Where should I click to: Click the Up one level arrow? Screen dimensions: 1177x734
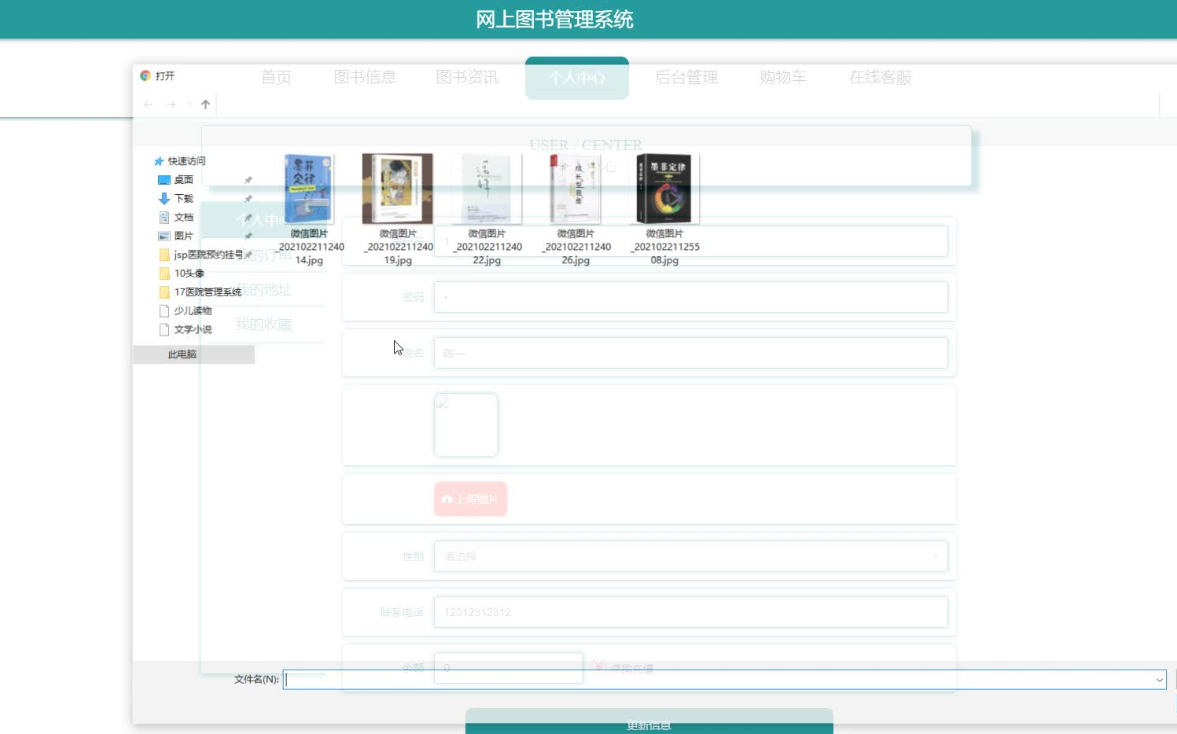205,105
